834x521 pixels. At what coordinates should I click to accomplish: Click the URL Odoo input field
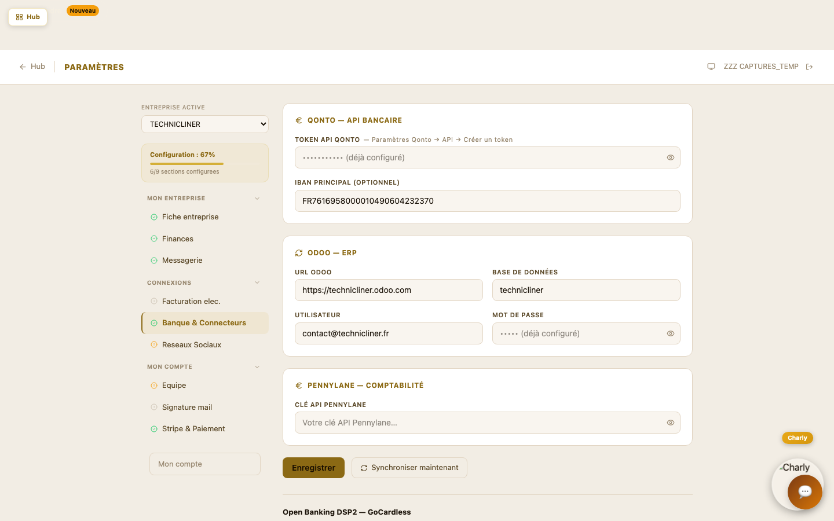(389, 290)
